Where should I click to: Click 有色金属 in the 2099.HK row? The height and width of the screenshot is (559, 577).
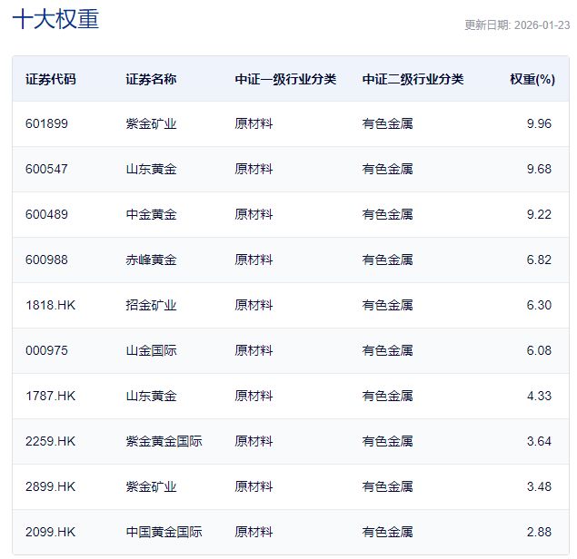387,532
